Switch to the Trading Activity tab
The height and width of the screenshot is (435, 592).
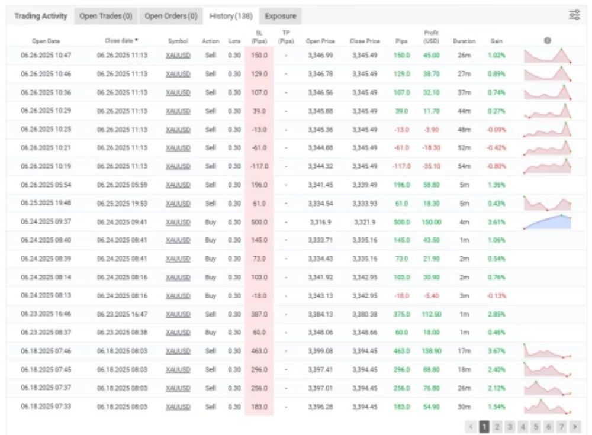(41, 16)
